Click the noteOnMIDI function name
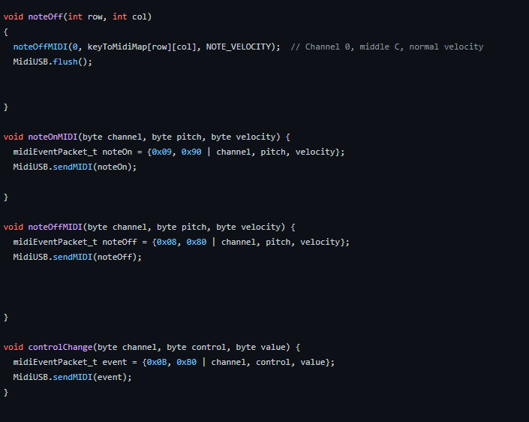Viewport: 529px width, 422px height. coord(53,137)
